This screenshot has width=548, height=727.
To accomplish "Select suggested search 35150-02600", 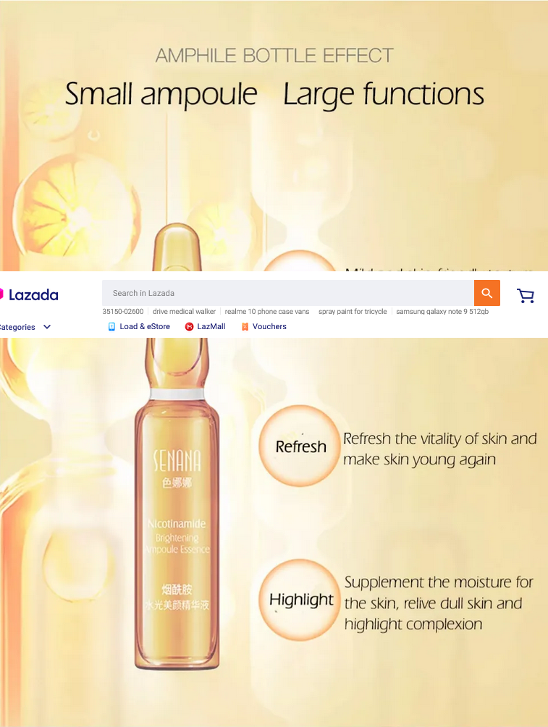I will click(123, 312).
